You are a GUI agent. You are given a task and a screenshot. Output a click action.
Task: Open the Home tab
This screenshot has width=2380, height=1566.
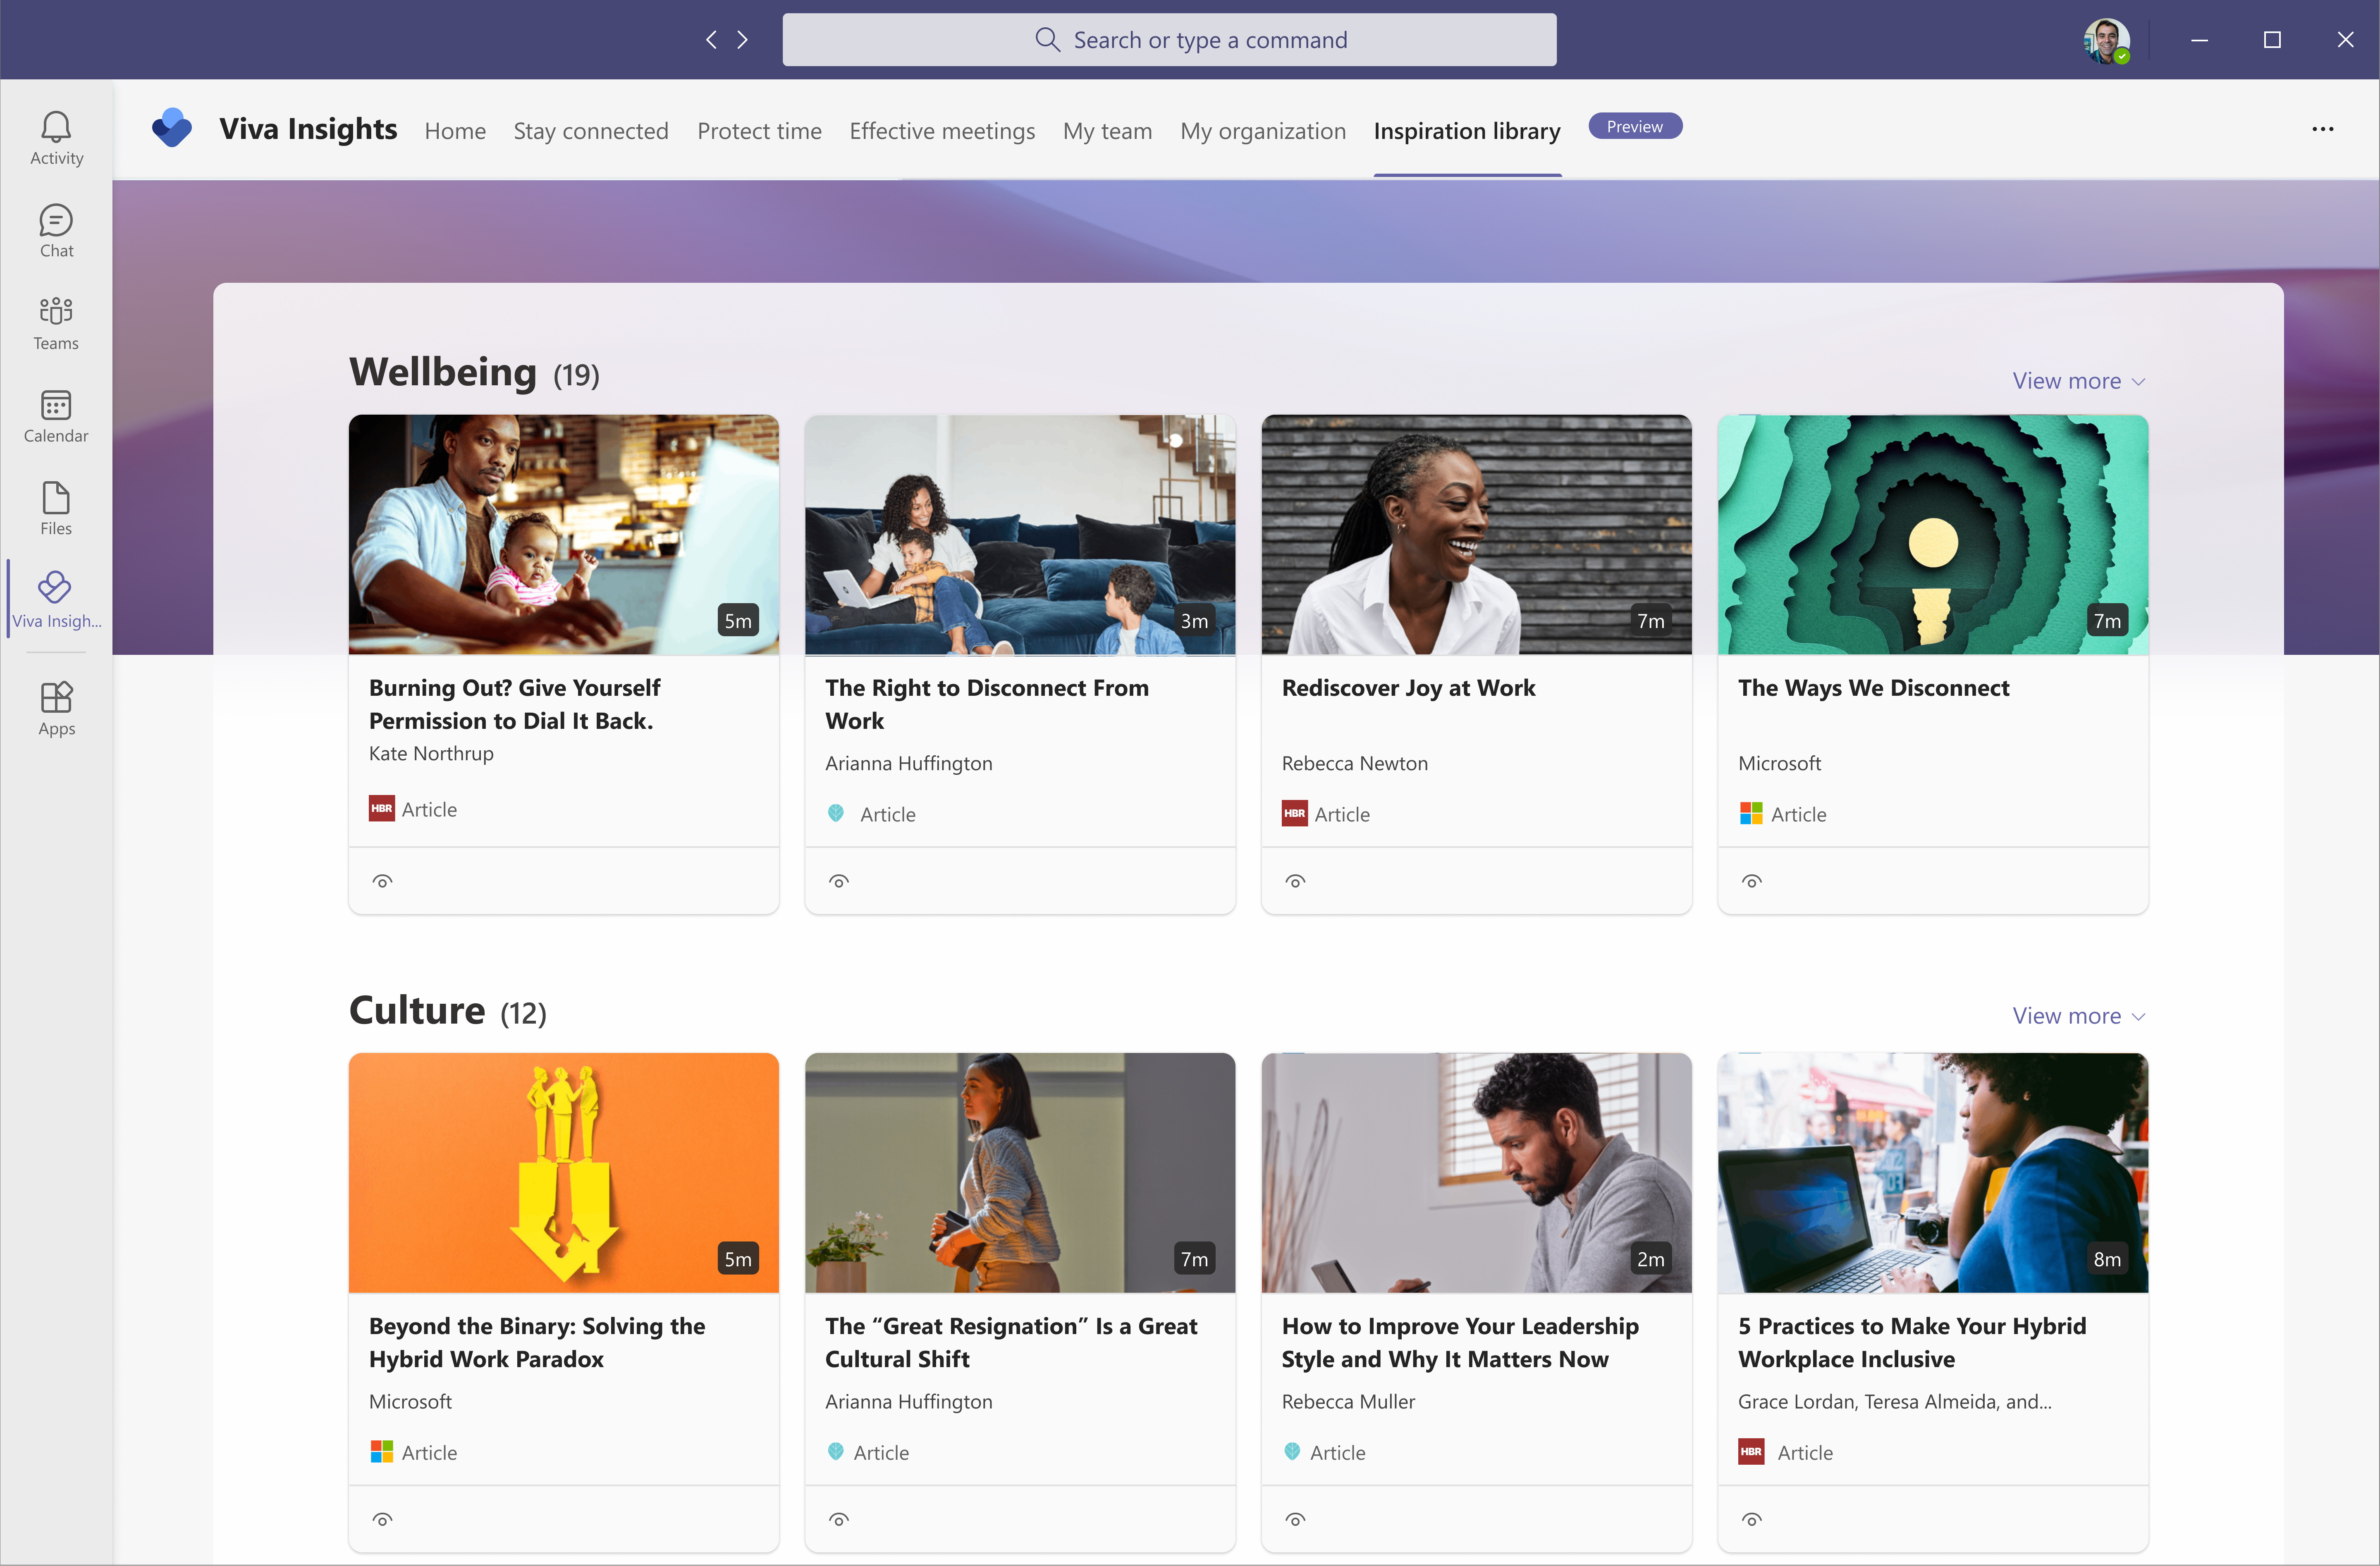(455, 131)
